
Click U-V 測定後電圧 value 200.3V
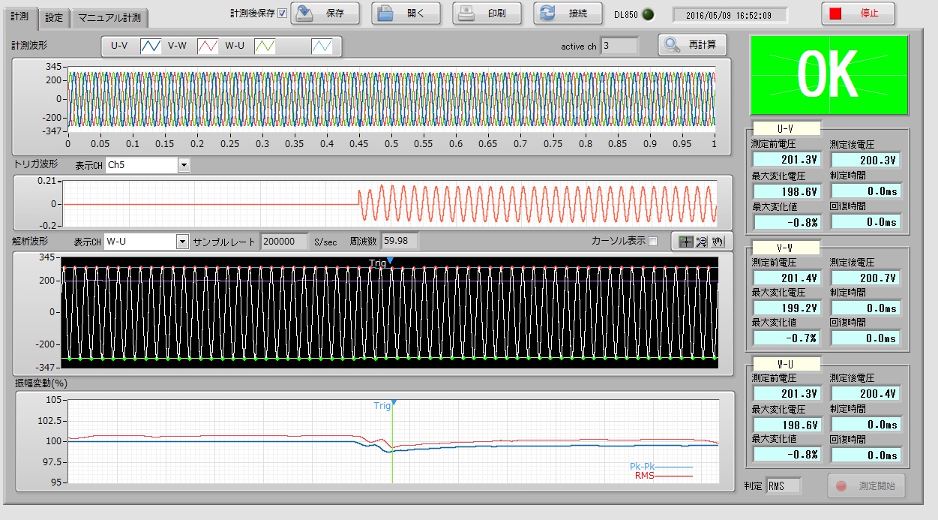tap(867, 160)
